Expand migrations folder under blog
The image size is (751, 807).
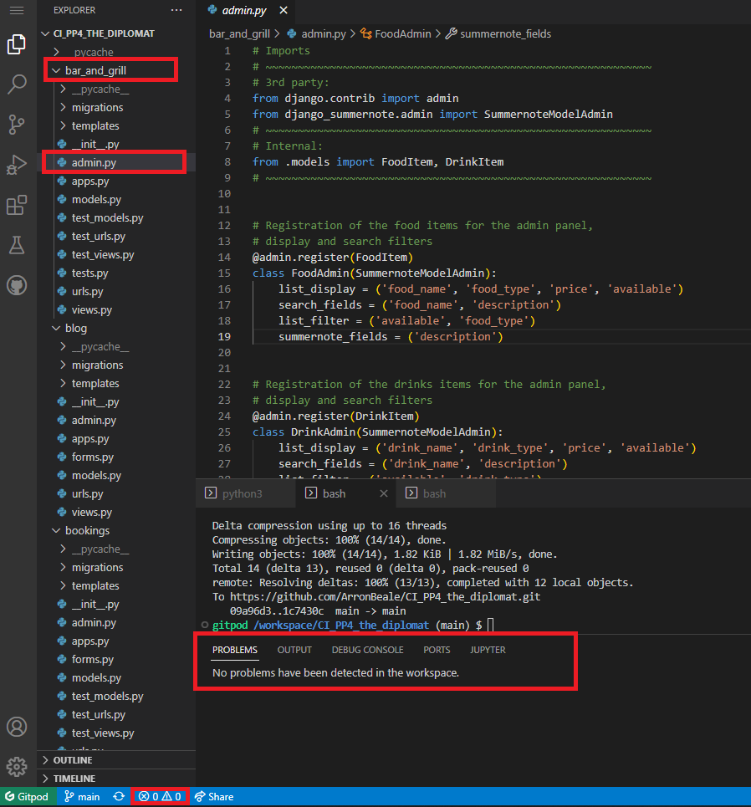97,365
